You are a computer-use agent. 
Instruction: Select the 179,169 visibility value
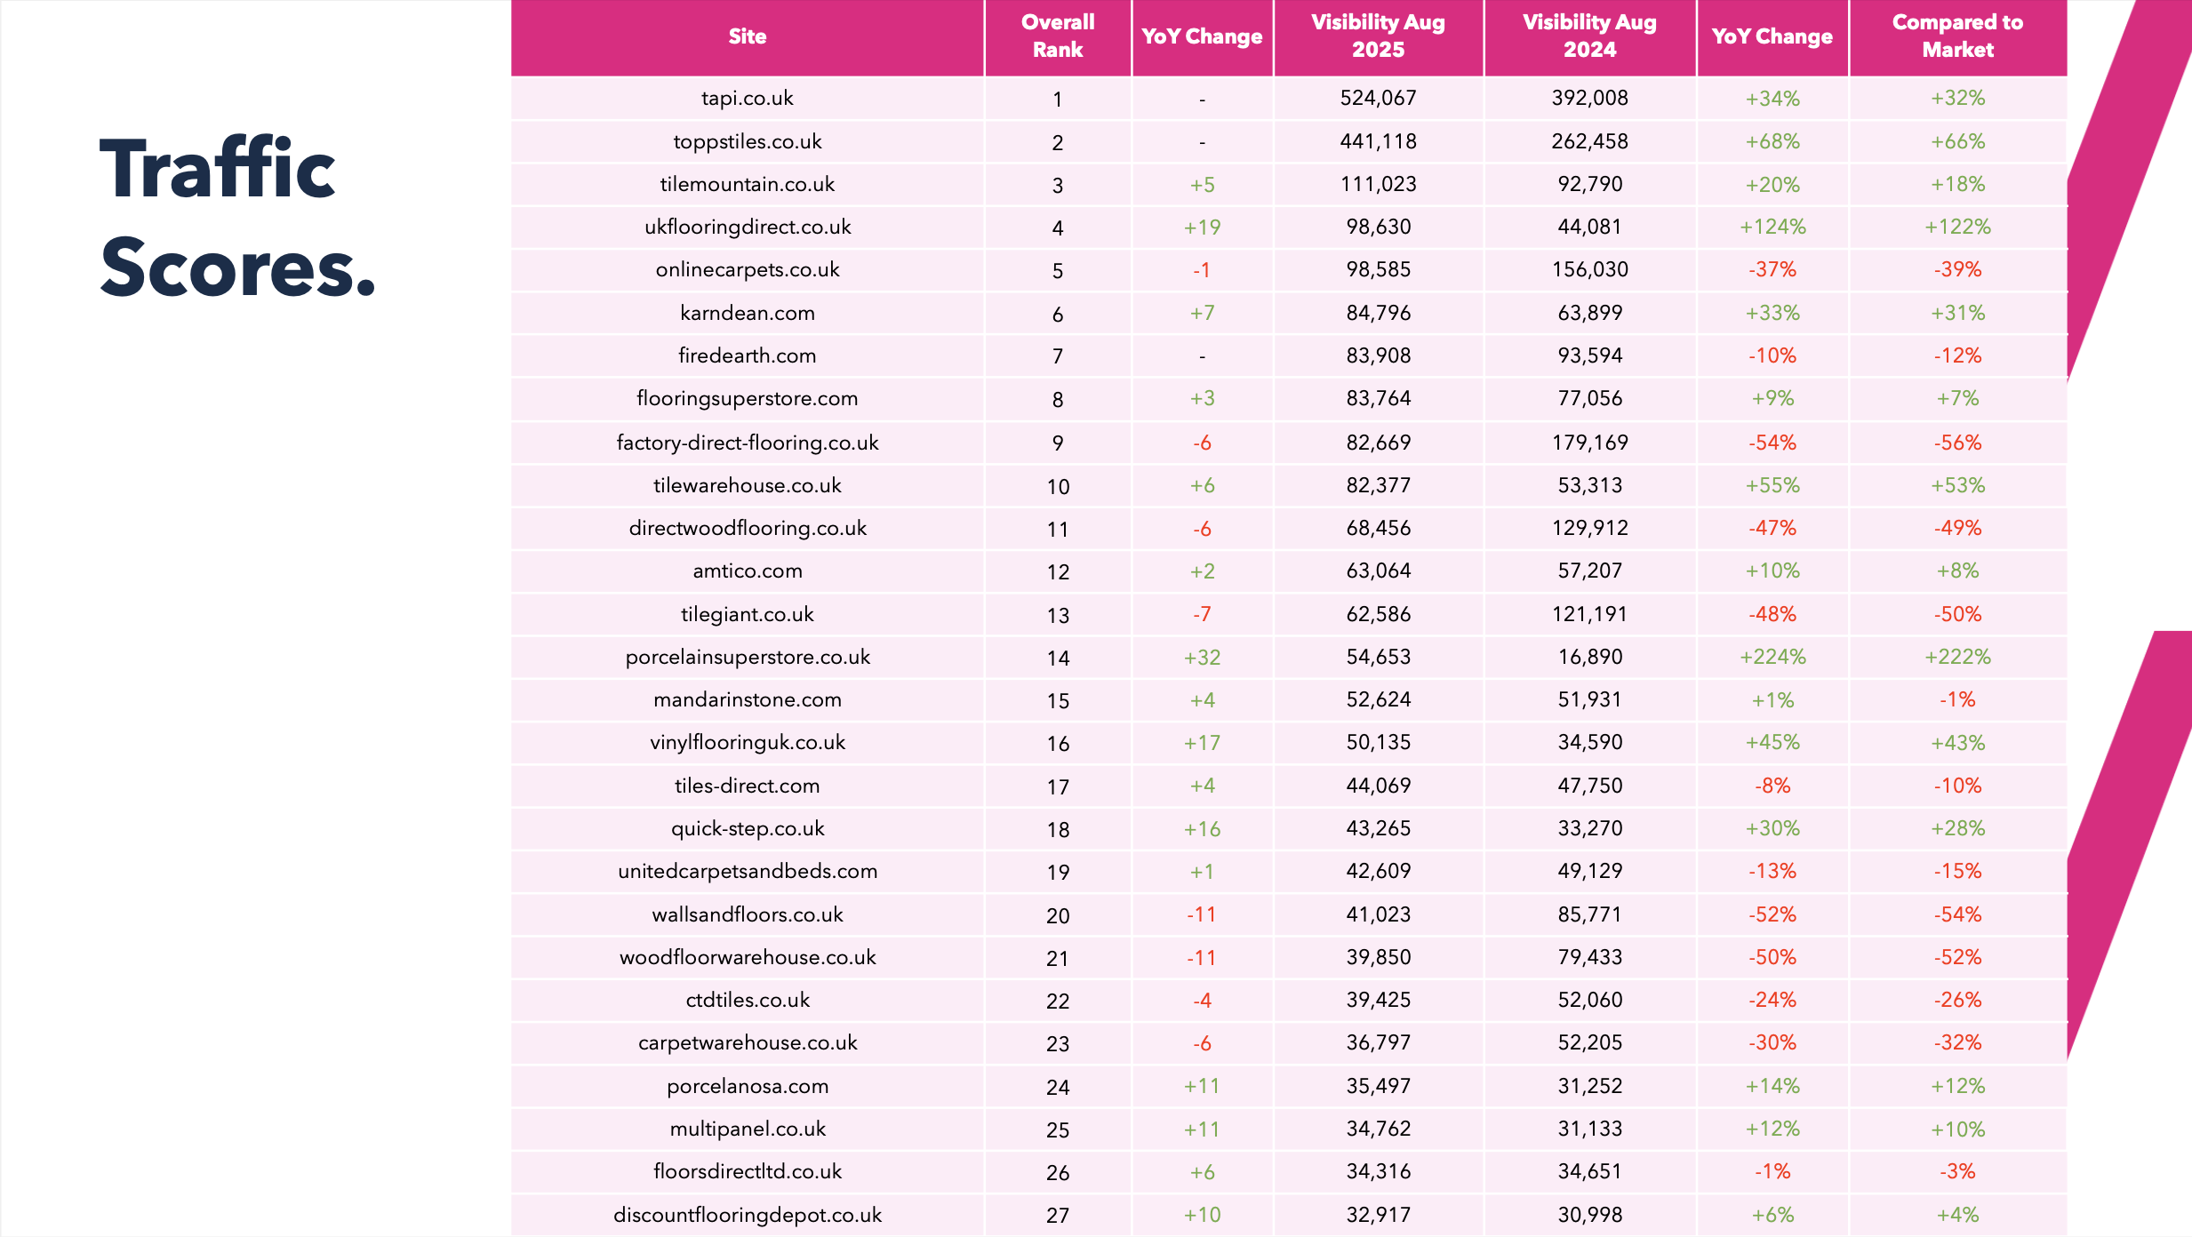[x=1589, y=443]
